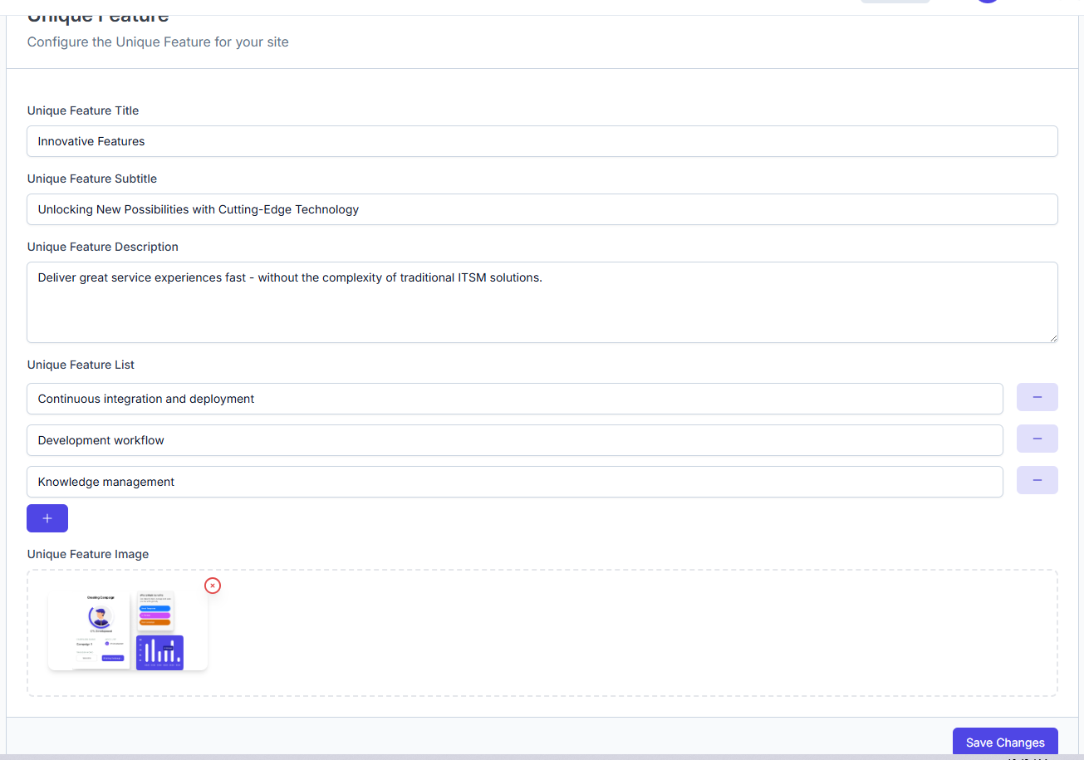The image size is (1084, 760).
Task: Remove the Development workflow list item
Action: (1037, 439)
